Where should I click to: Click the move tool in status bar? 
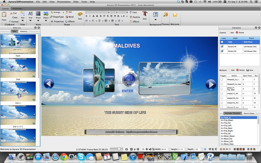pos(146,149)
